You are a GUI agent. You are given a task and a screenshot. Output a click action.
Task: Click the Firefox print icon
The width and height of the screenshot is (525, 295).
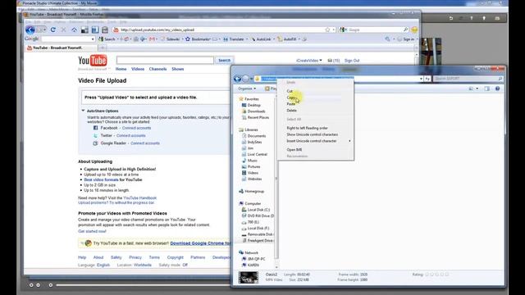(x=105, y=29)
